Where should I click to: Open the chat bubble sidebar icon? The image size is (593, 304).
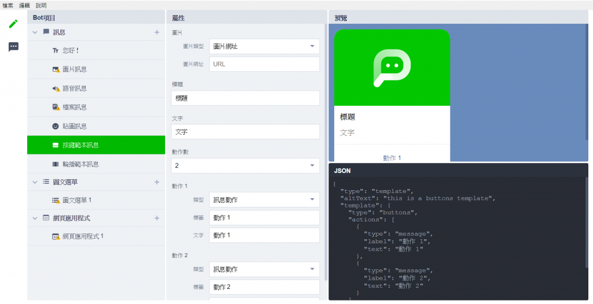click(x=13, y=47)
